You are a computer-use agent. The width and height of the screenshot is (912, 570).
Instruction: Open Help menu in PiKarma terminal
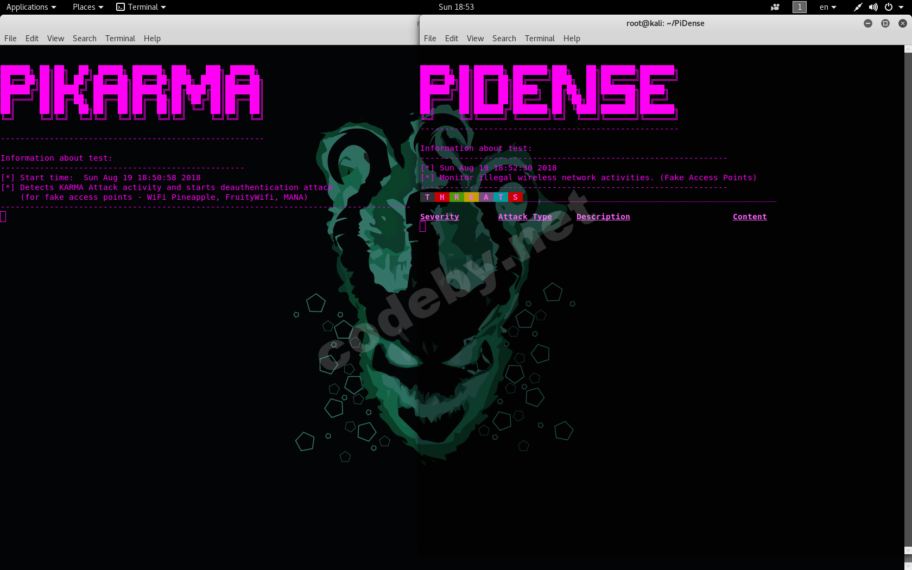pos(152,39)
